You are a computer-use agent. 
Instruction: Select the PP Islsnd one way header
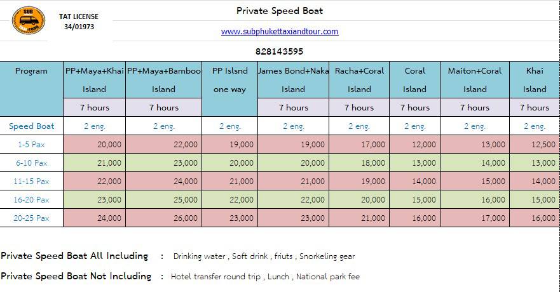(229, 89)
